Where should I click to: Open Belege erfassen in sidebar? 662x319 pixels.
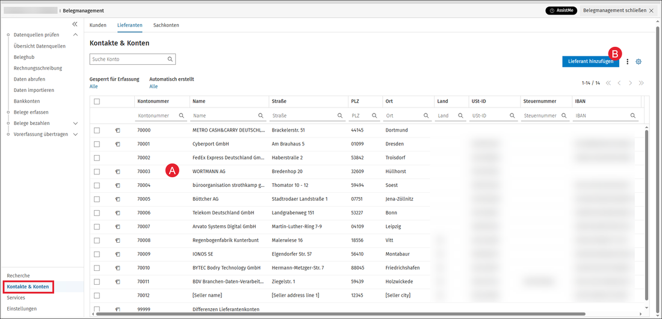31,112
